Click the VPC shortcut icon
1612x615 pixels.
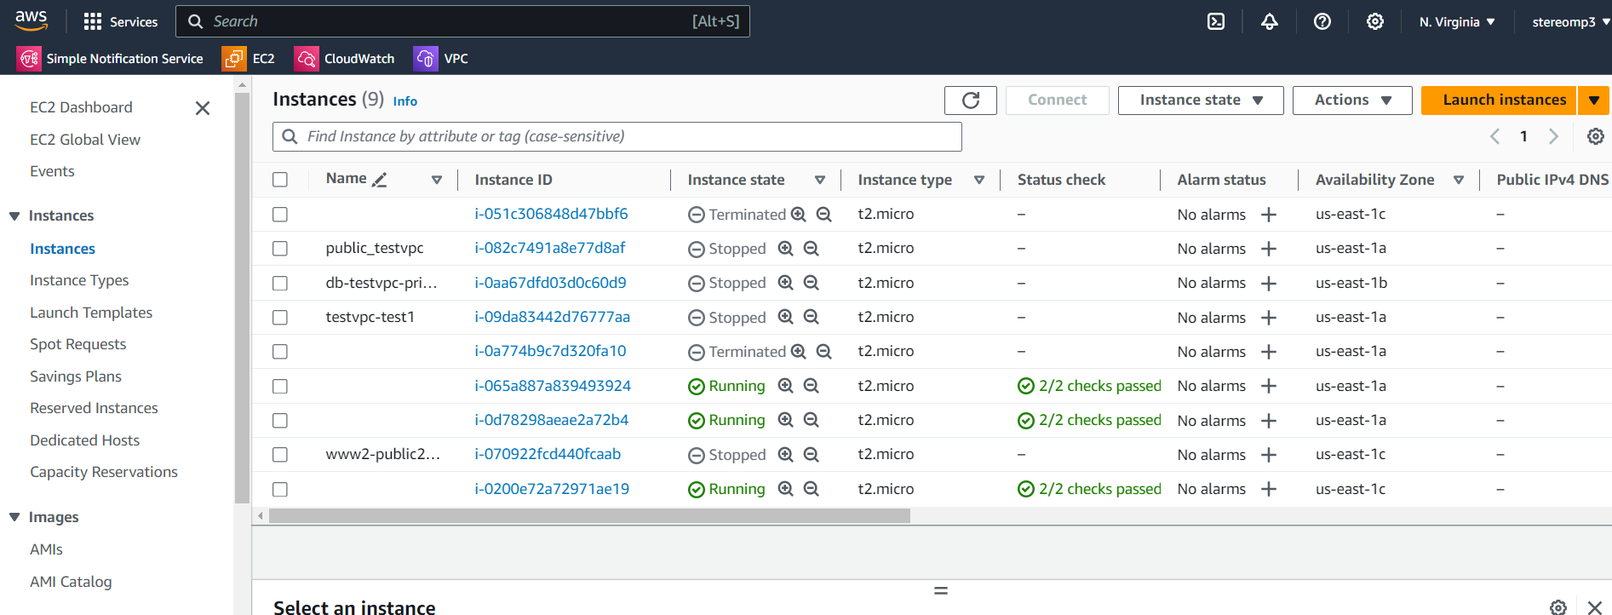click(425, 58)
